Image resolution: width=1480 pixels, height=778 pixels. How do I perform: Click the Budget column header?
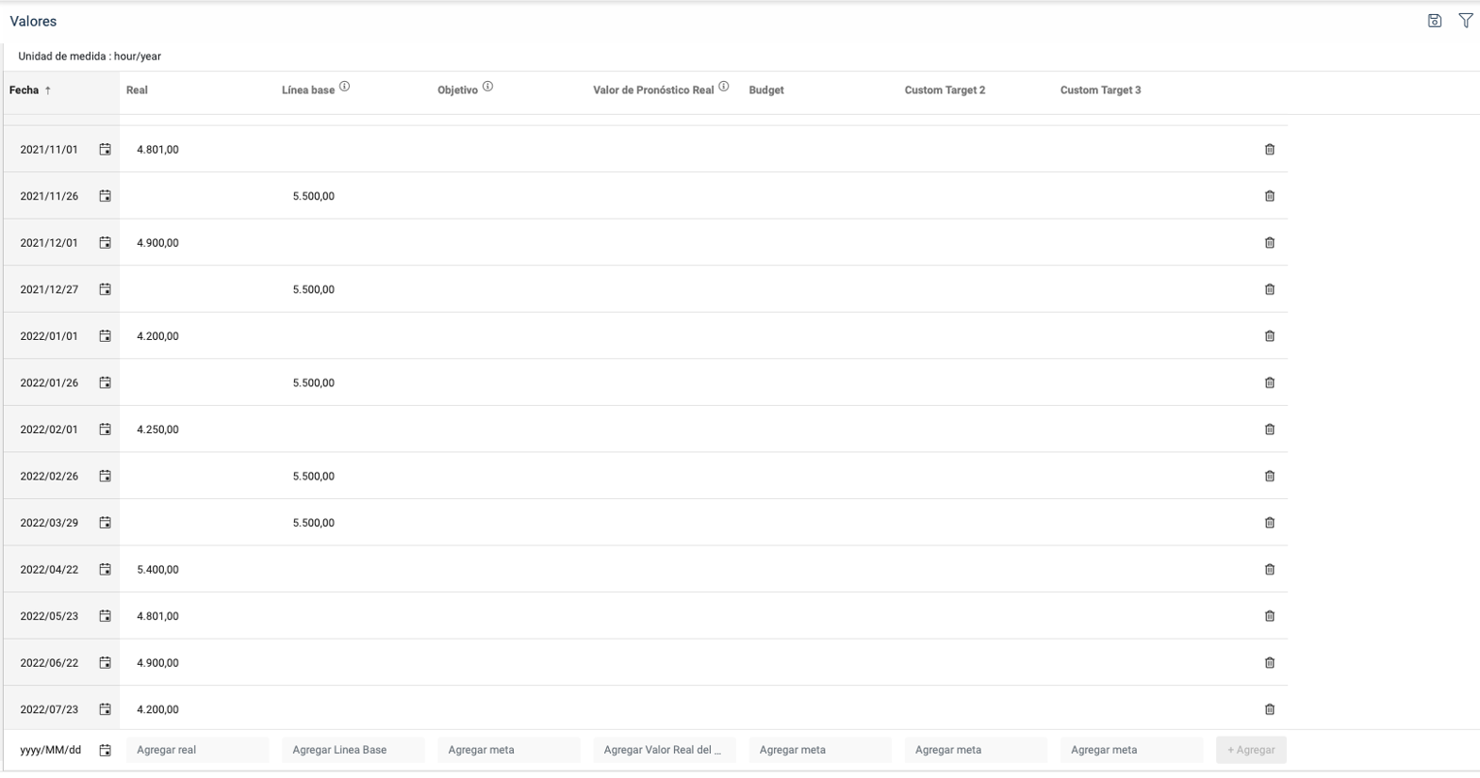(x=766, y=90)
